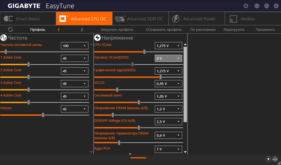
Task: Open DRAM voltage (каналы A/B) dropdown
Action: (168, 109)
